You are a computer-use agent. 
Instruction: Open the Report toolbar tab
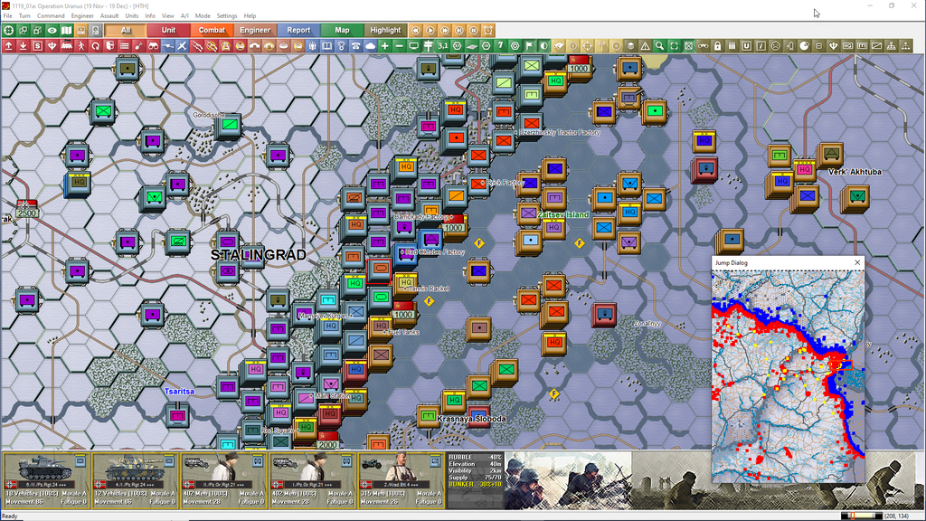(298, 30)
